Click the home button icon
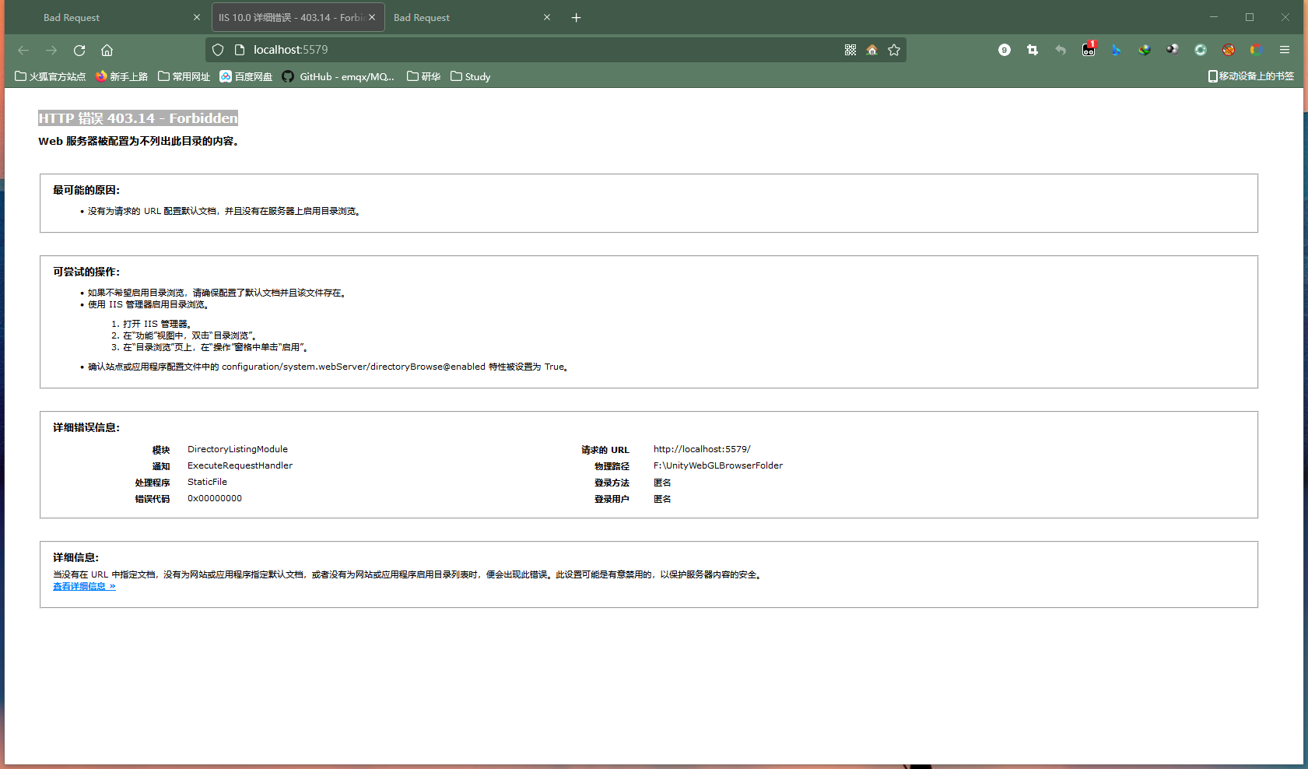This screenshot has height=769, width=1308. [x=107, y=49]
